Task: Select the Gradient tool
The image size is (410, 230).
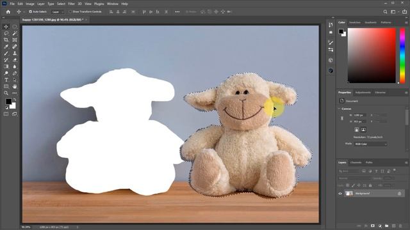Action: tap(6, 66)
